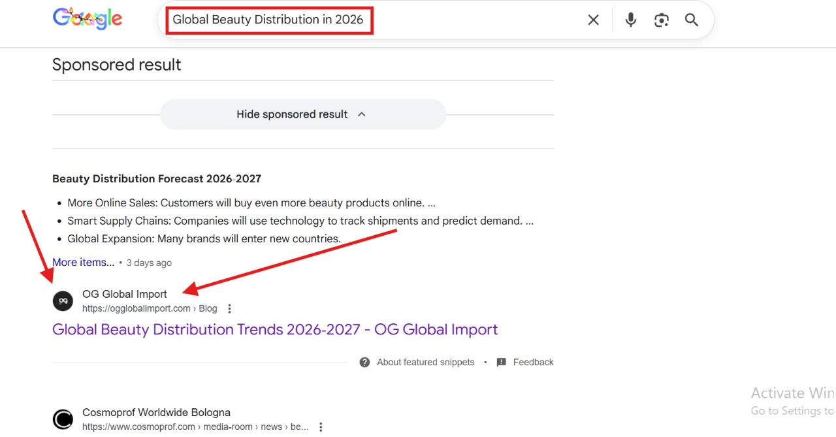The height and width of the screenshot is (437, 836).
Task: Clear the search box with X icon
Action: tap(593, 20)
